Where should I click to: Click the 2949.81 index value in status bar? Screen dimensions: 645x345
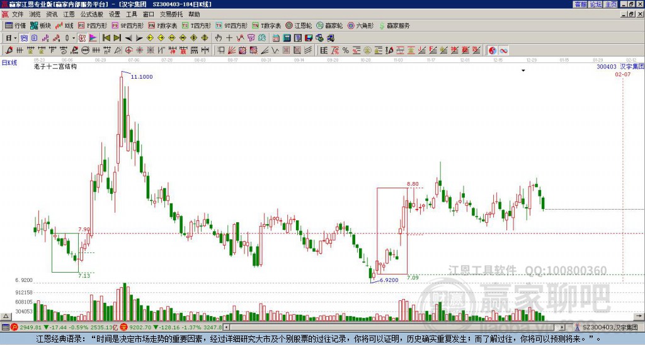30,327
